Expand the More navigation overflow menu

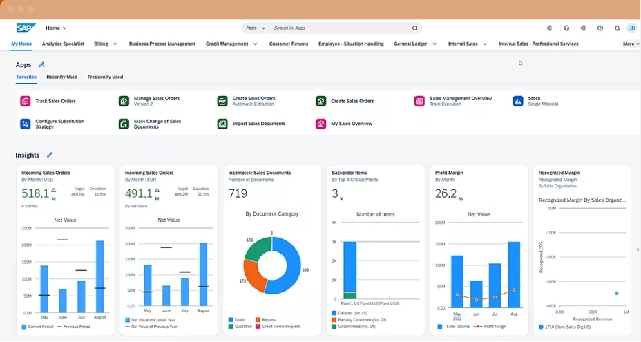[x=629, y=44]
